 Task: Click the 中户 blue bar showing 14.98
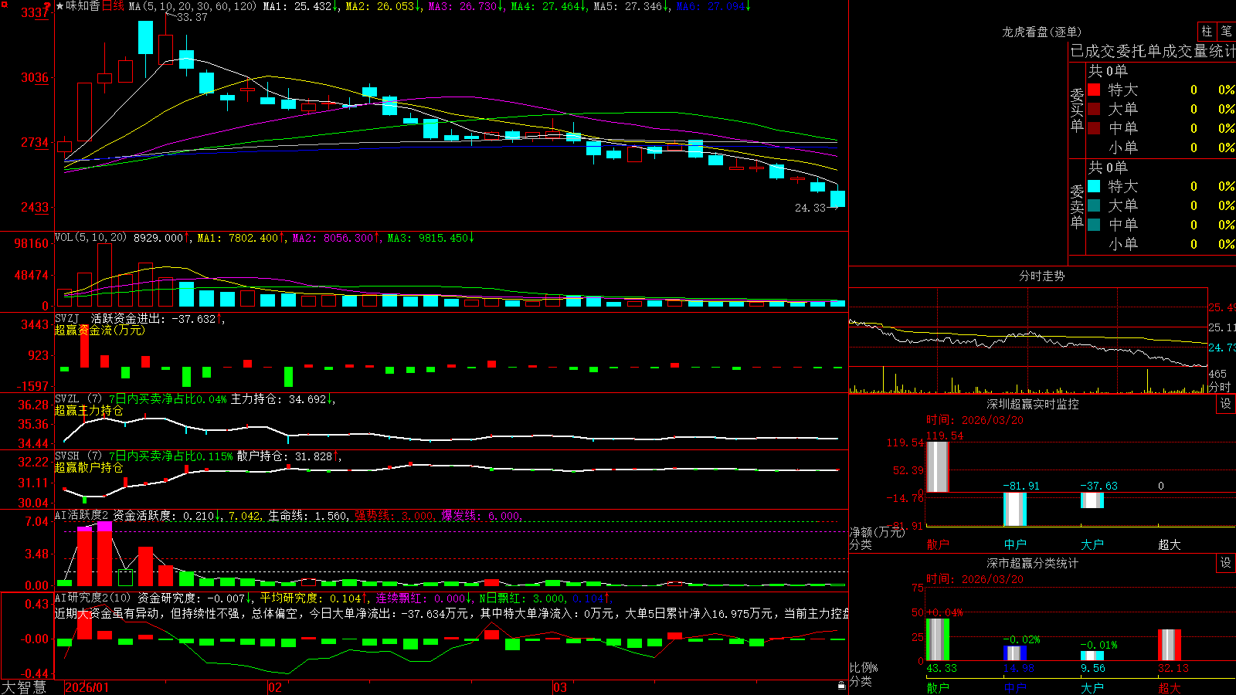pyautogui.click(x=1014, y=653)
